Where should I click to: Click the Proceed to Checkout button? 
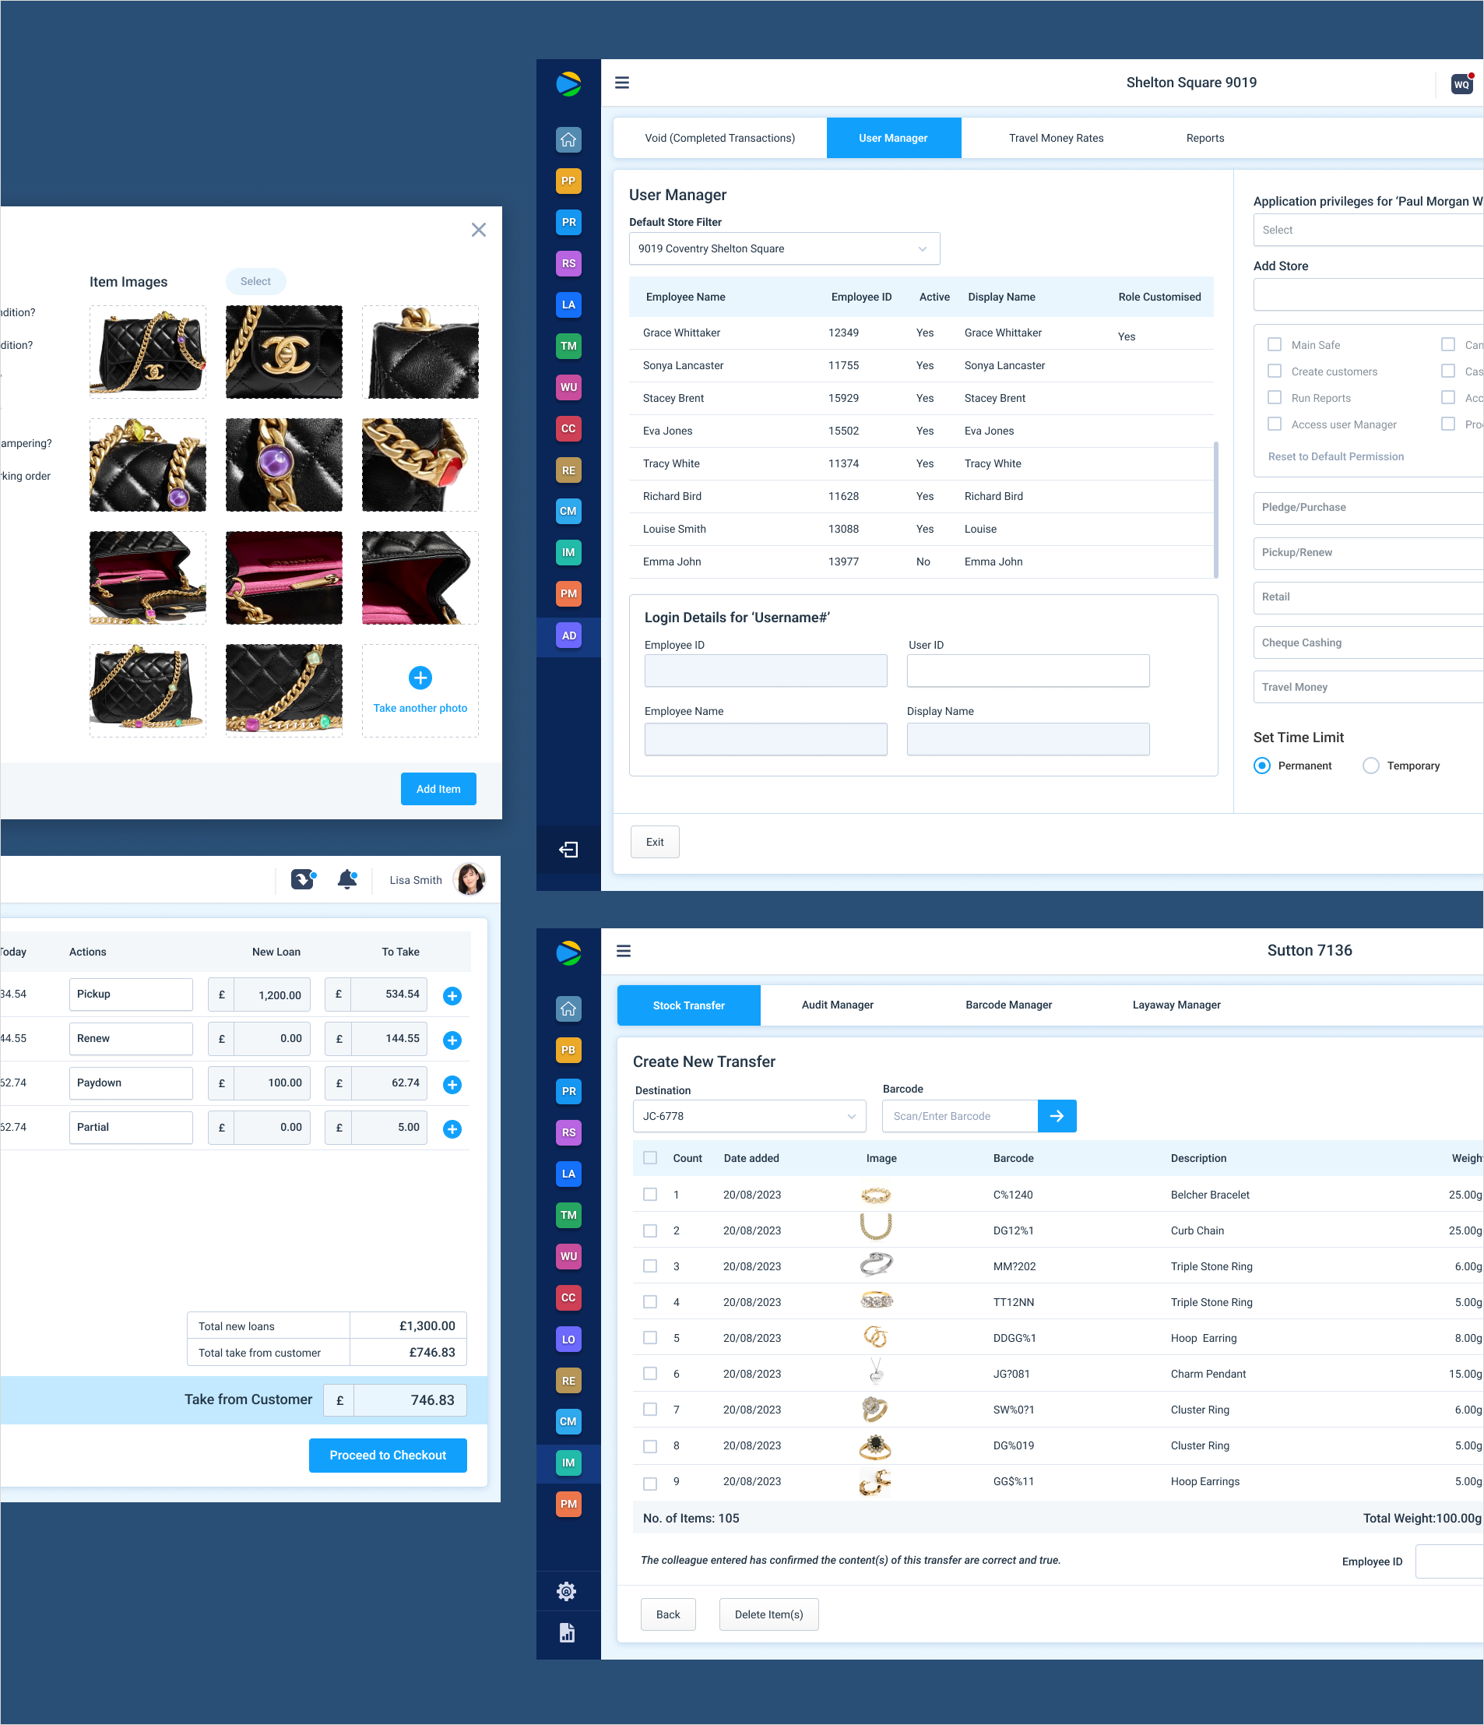(x=387, y=1456)
